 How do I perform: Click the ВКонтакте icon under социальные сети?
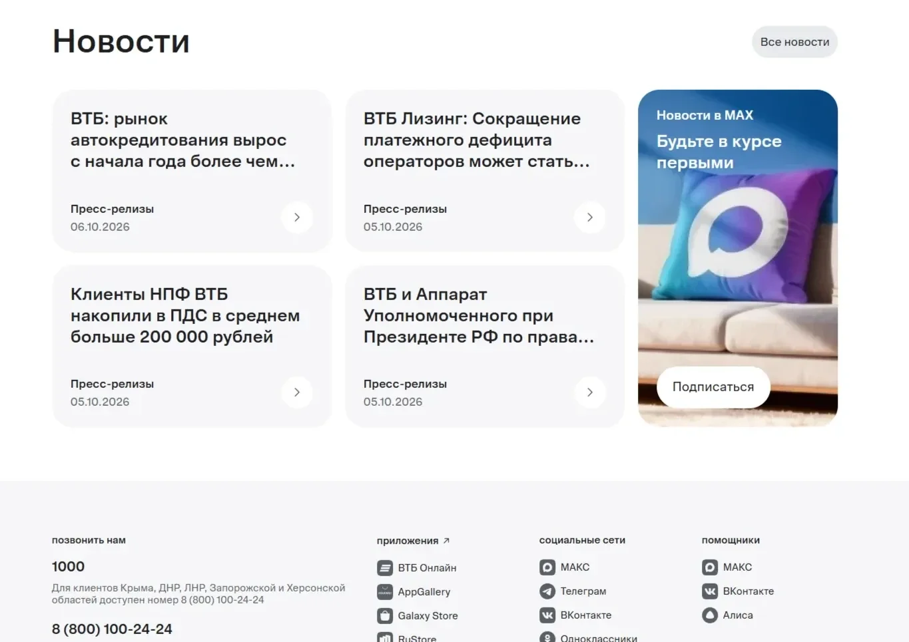(x=547, y=615)
